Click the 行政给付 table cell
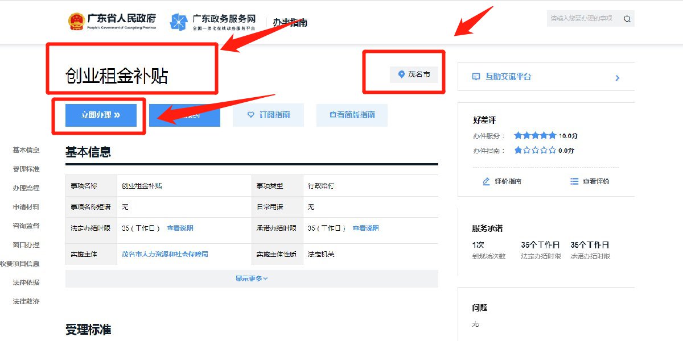683x341 pixels. [x=321, y=186]
